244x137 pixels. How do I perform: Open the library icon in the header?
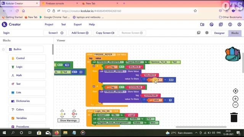click(x=221, y=24)
